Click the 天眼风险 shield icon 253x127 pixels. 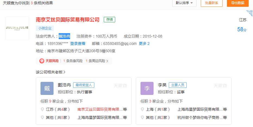[42, 61]
